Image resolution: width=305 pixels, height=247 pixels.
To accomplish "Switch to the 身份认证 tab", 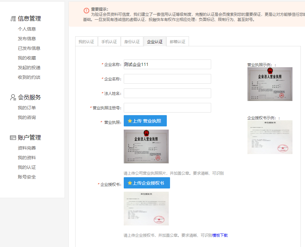I will pyautogui.click(x=132, y=41).
